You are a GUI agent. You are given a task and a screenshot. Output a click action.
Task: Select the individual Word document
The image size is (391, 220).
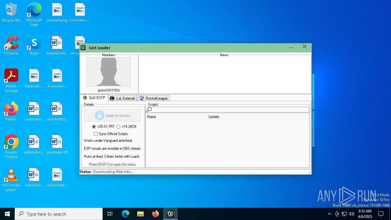pyautogui.click(x=34, y=178)
